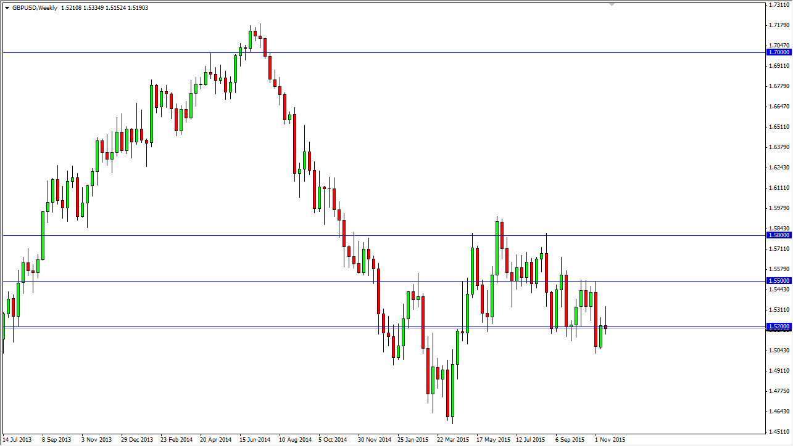Click the 1.73110 price axis value
The image size is (793, 446).
click(779, 4)
